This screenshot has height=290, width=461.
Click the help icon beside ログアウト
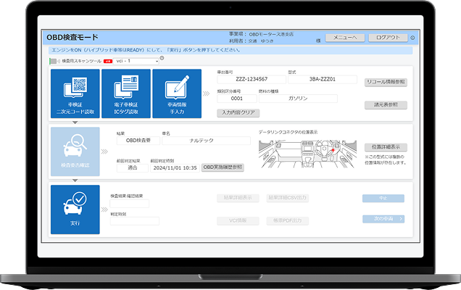(x=412, y=38)
